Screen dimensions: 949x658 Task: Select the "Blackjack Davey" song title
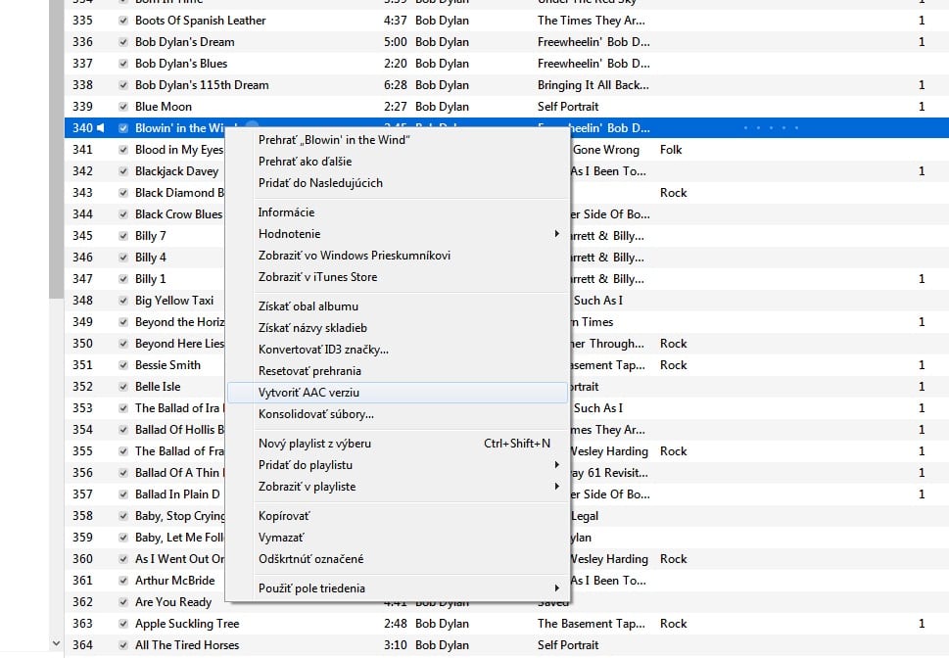tap(176, 171)
